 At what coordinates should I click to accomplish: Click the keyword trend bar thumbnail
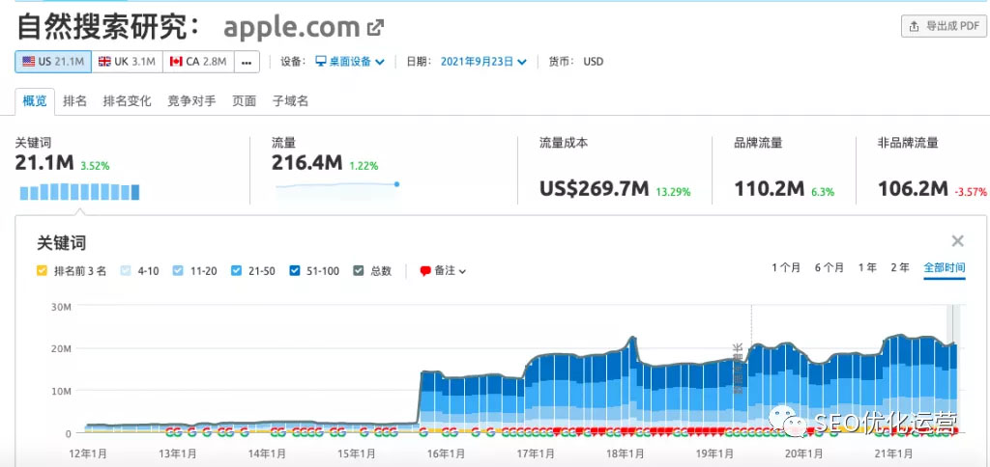pos(79,193)
